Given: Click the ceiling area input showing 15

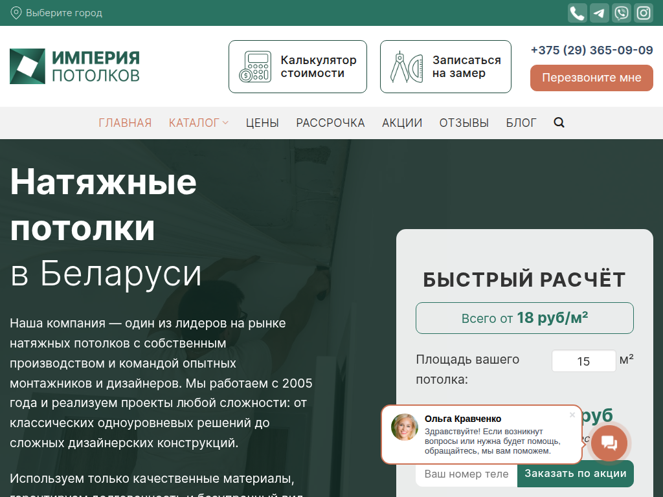Looking at the screenshot, I should [583, 361].
